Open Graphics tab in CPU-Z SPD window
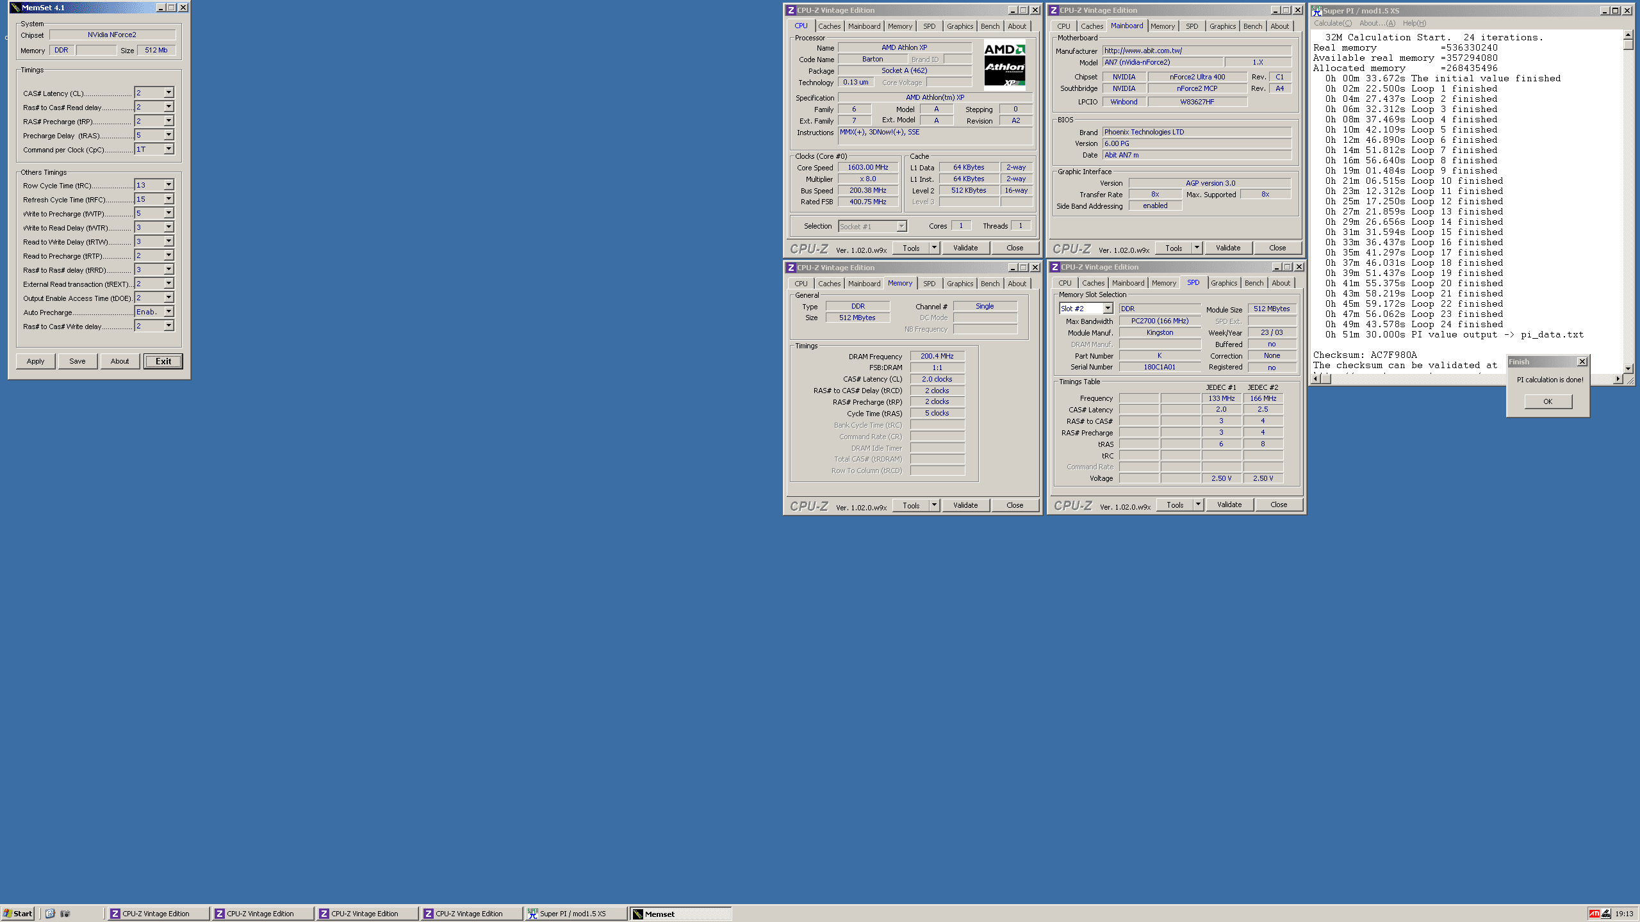 1224,283
